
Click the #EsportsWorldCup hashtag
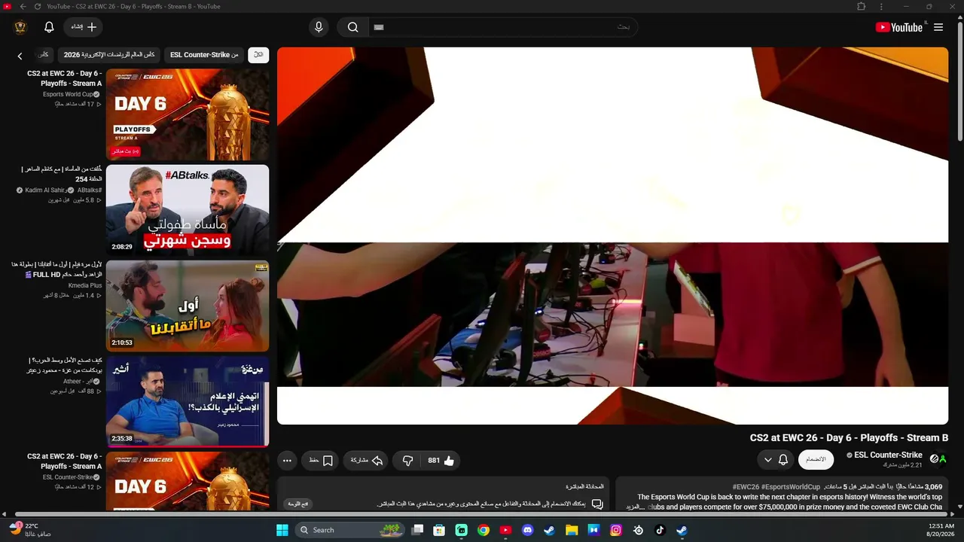(x=790, y=487)
